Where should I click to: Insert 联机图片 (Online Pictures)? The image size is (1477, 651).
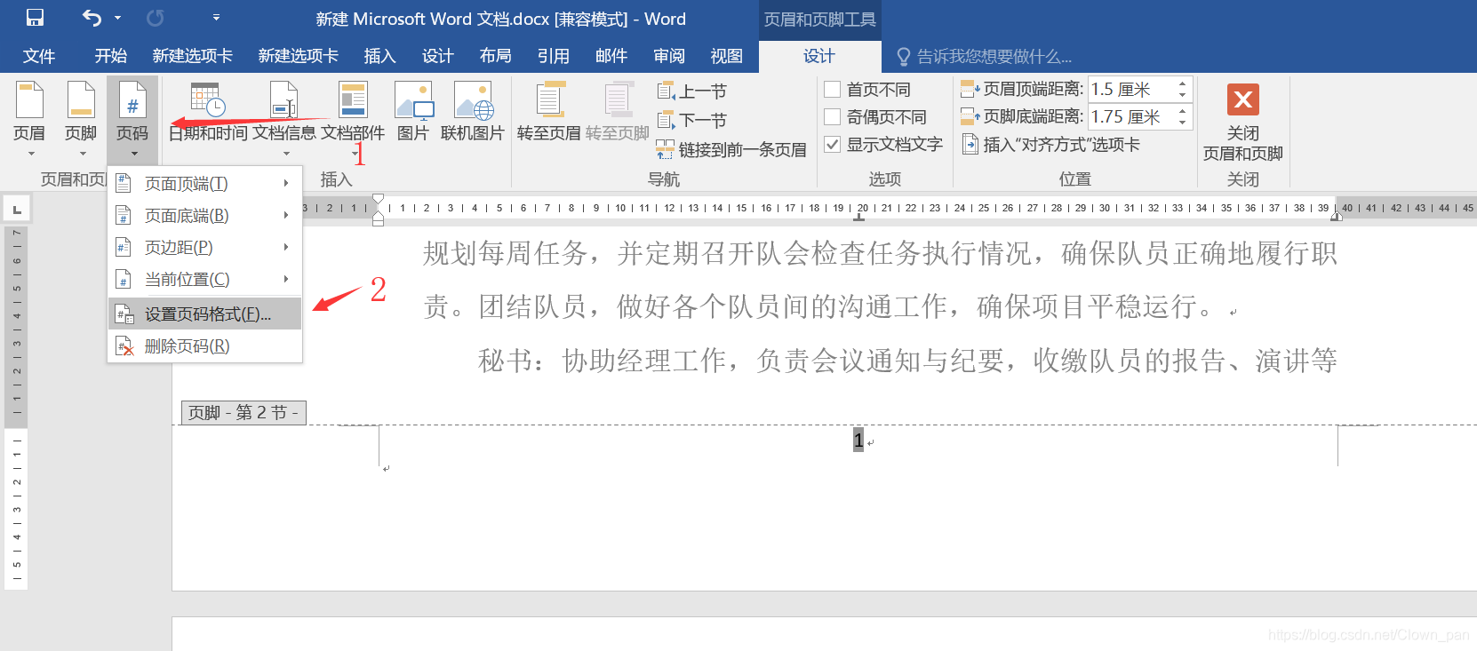[473, 112]
